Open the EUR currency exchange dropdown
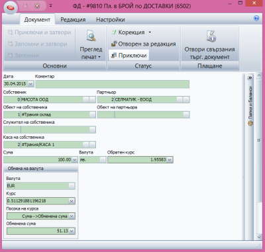The width and height of the screenshot is (265, 252). 72,186
